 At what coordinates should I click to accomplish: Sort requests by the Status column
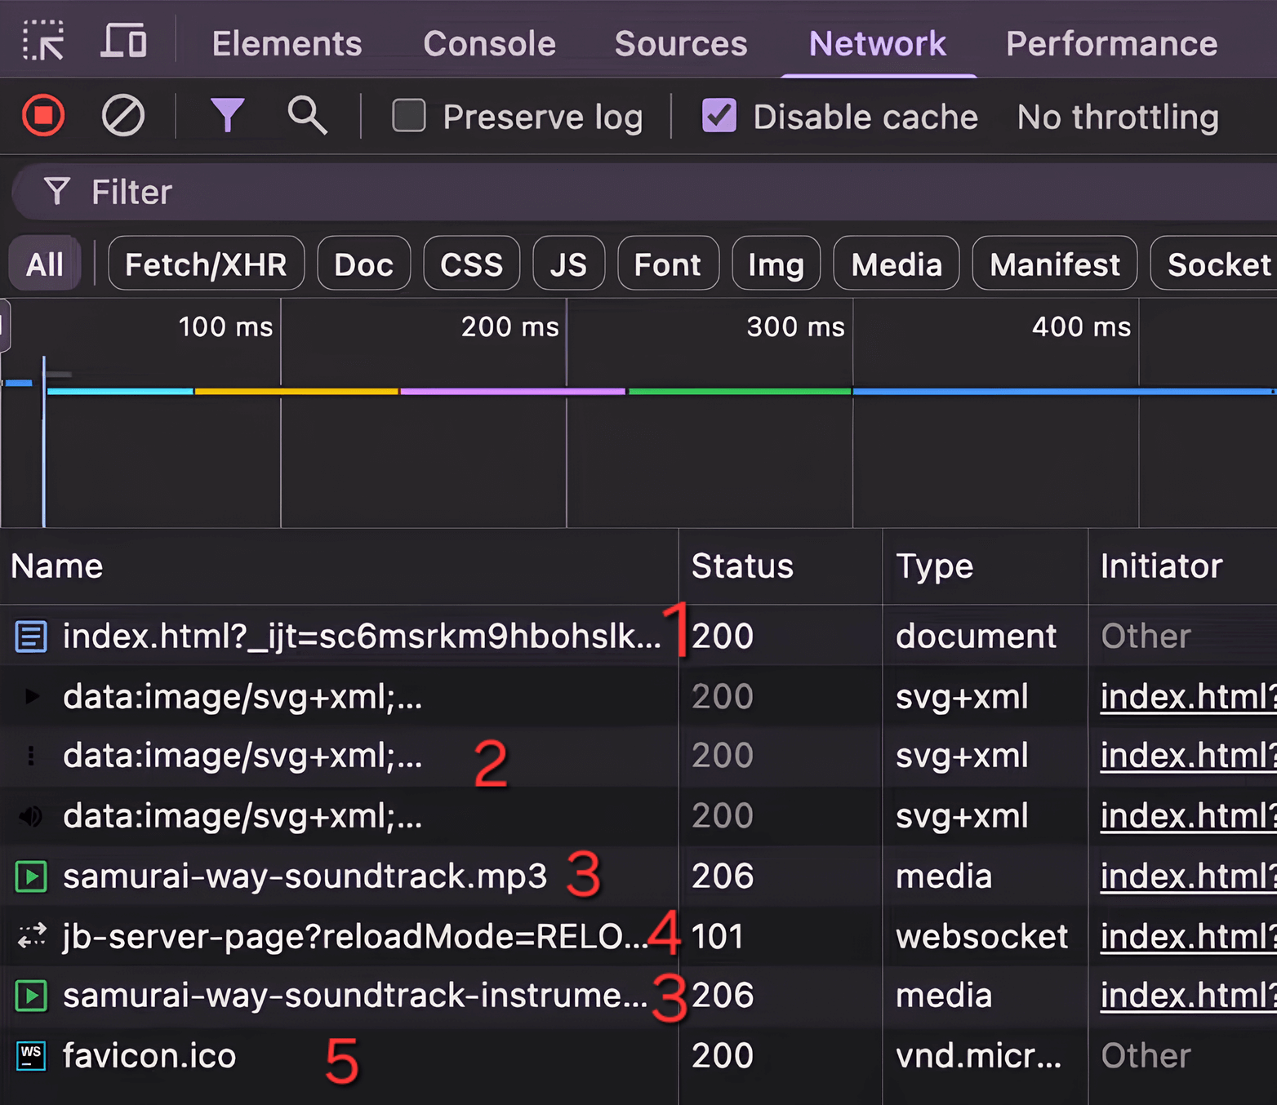point(742,566)
